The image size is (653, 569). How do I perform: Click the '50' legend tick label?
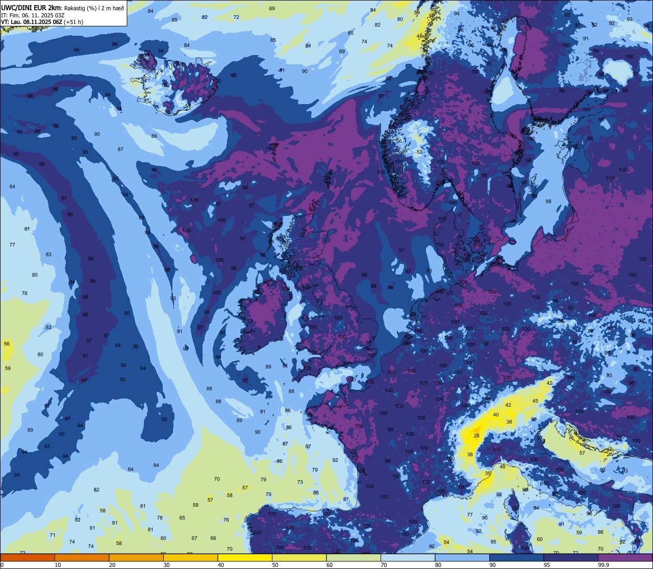click(275, 565)
